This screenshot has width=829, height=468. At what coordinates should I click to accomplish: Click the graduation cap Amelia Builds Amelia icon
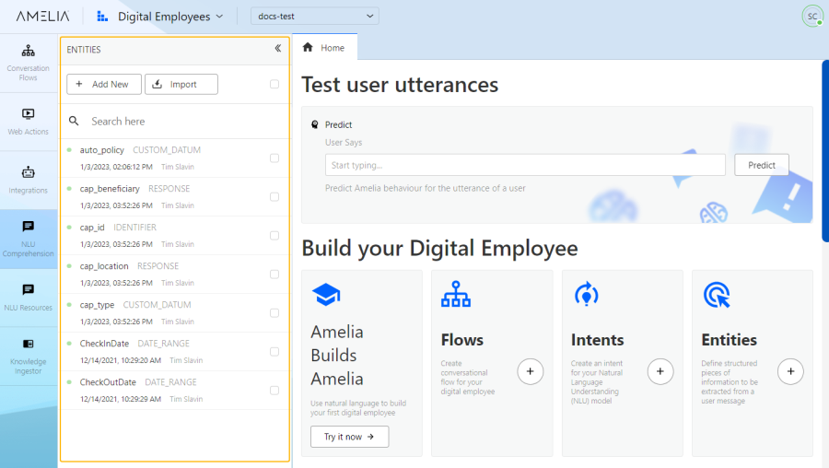(326, 295)
